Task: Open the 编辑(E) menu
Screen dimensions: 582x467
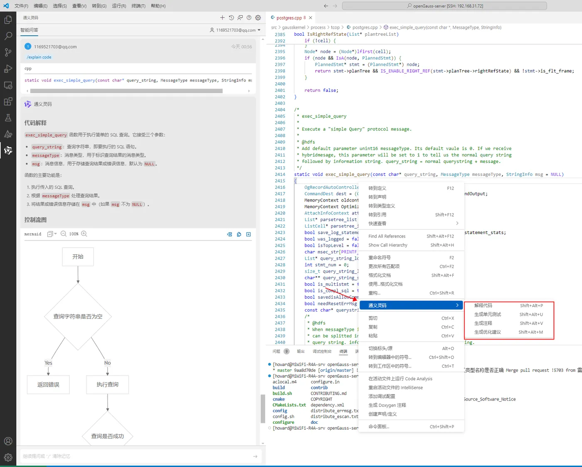Action: click(x=40, y=6)
